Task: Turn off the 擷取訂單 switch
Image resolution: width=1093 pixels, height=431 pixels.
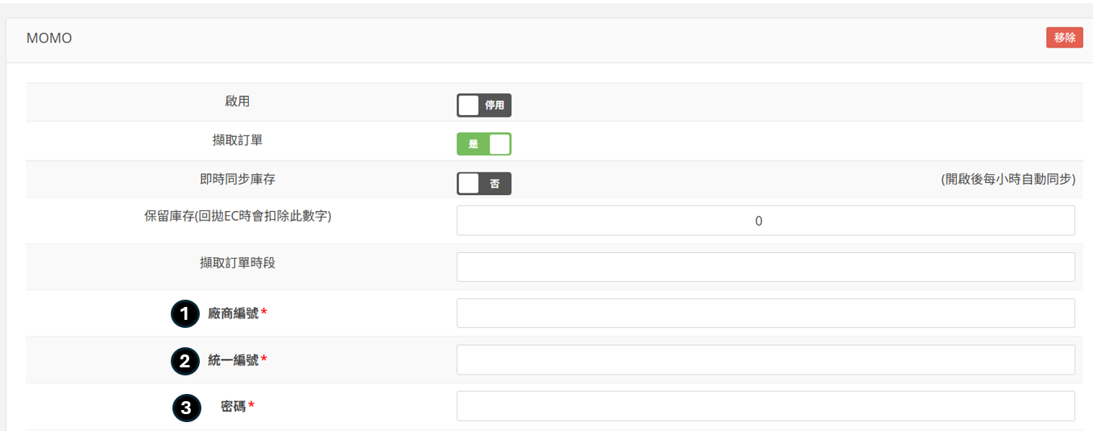Action: coord(483,144)
